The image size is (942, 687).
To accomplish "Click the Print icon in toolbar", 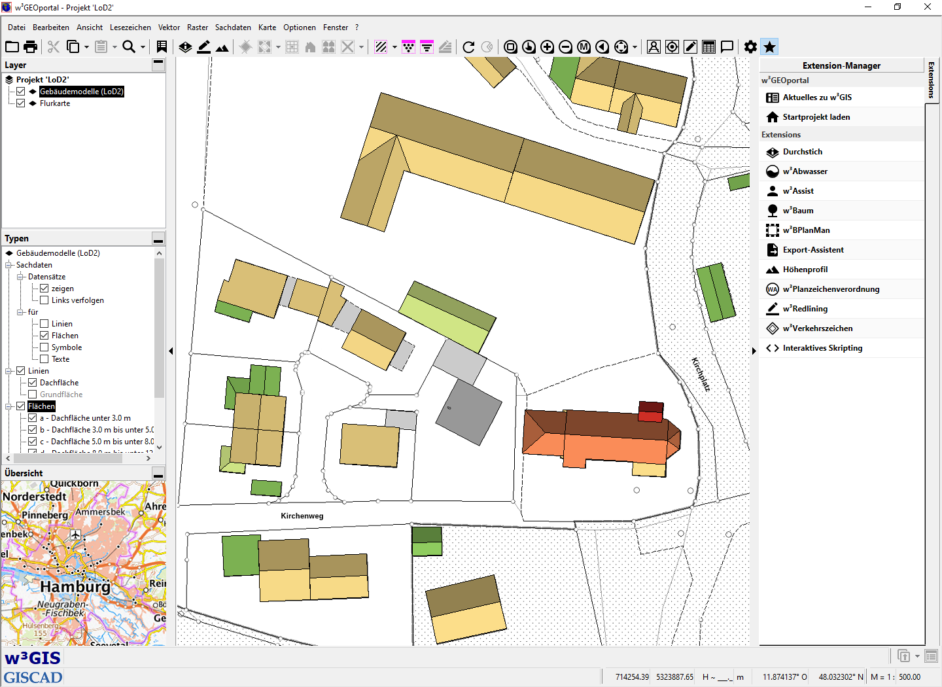I will (31, 46).
